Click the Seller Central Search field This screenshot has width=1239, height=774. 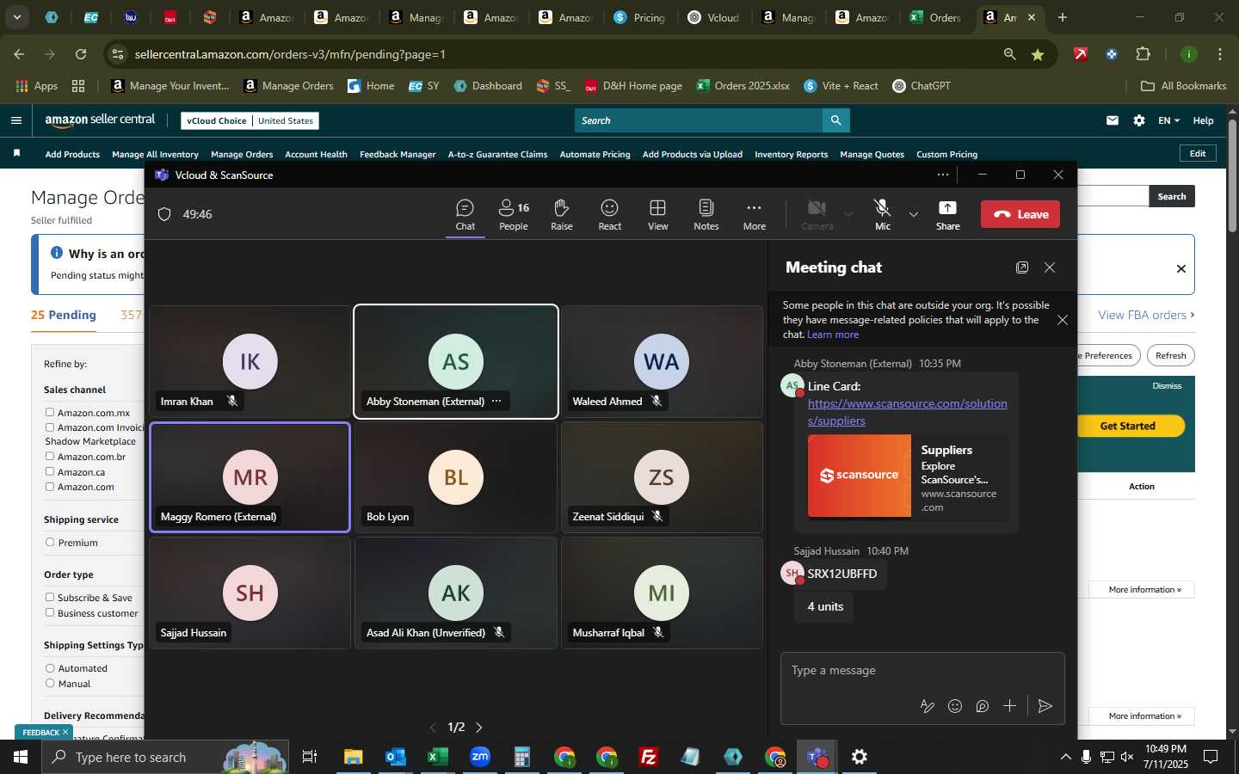699,120
